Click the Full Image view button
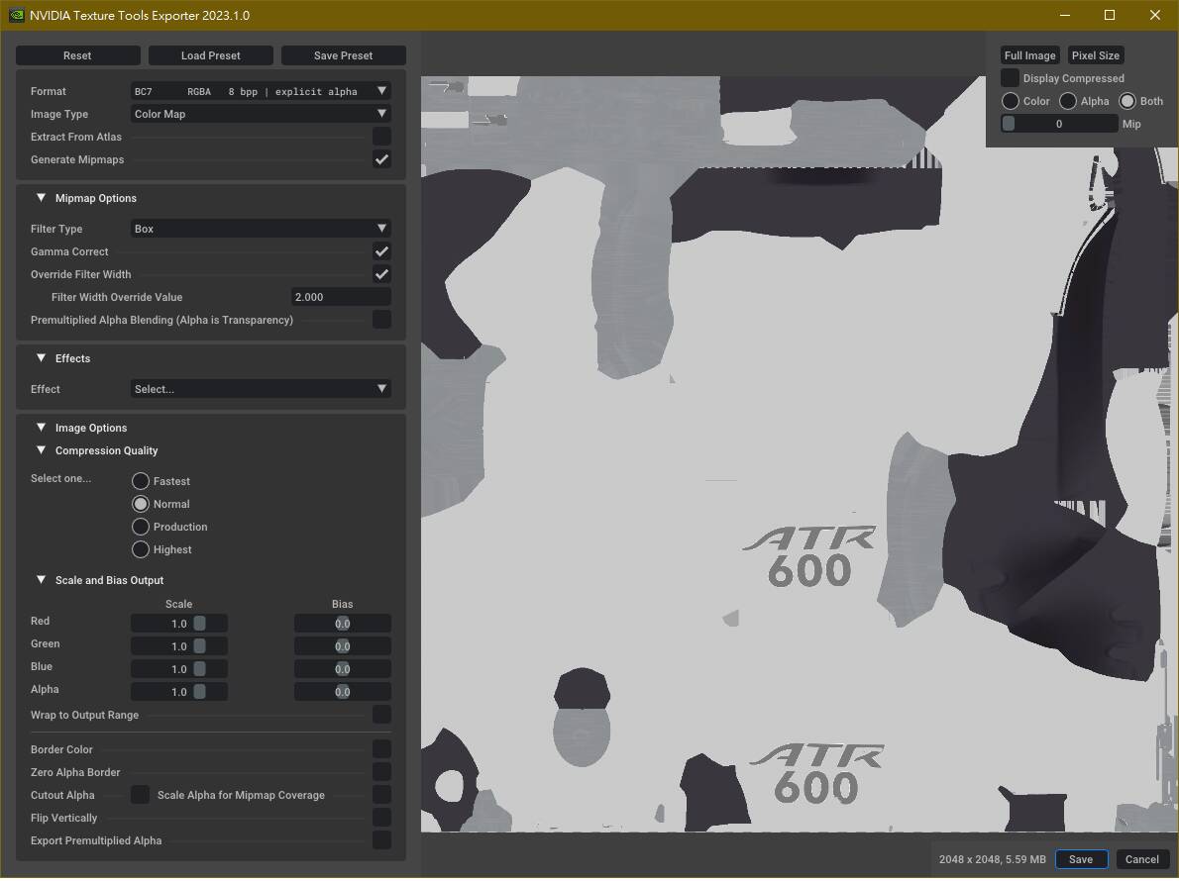 click(x=1029, y=55)
